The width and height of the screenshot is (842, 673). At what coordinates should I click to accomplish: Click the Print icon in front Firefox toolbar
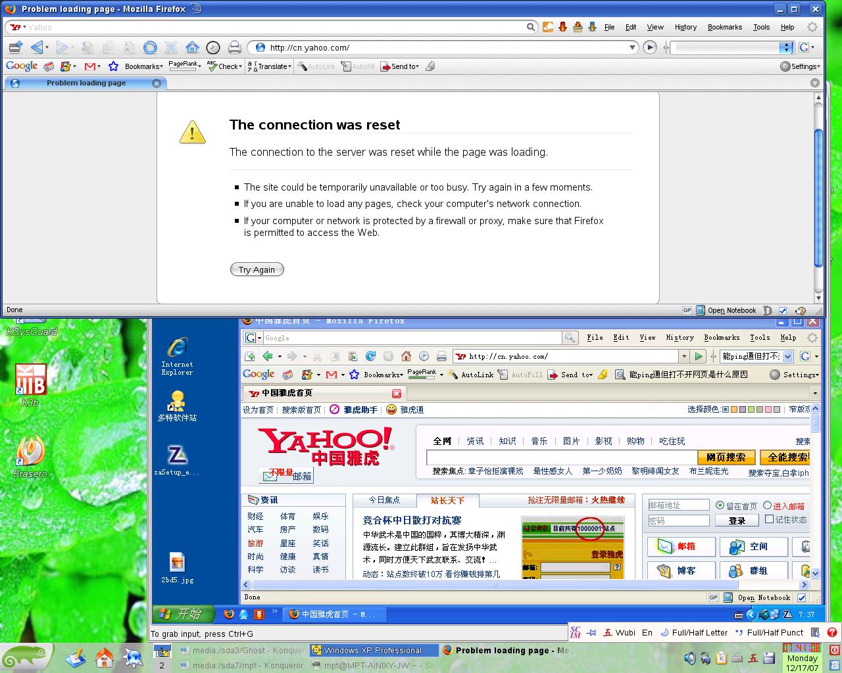[x=234, y=47]
